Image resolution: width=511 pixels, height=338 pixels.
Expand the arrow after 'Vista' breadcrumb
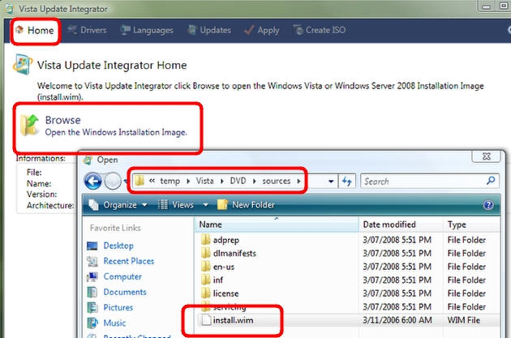(222, 182)
